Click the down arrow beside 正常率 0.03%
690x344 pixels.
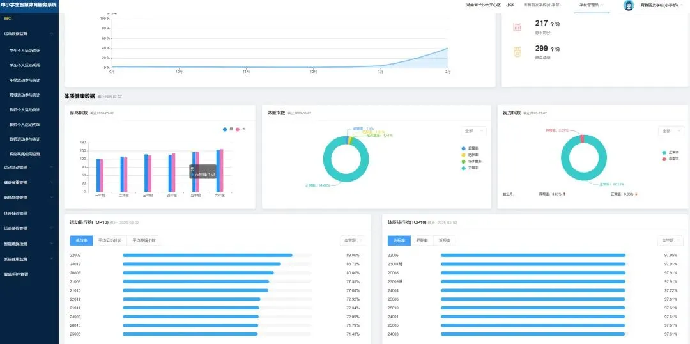click(x=636, y=194)
